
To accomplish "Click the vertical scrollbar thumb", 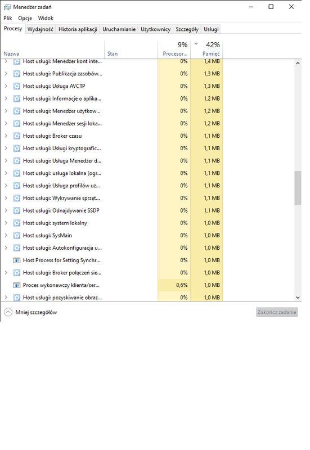I will click(x=298, y=188).
